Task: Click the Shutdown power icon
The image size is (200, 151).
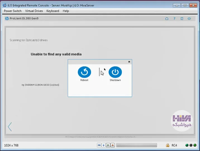Action: 115,72
